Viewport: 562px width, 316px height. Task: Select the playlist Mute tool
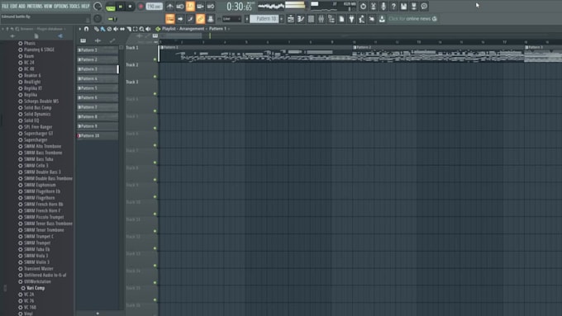coord(116,29)
